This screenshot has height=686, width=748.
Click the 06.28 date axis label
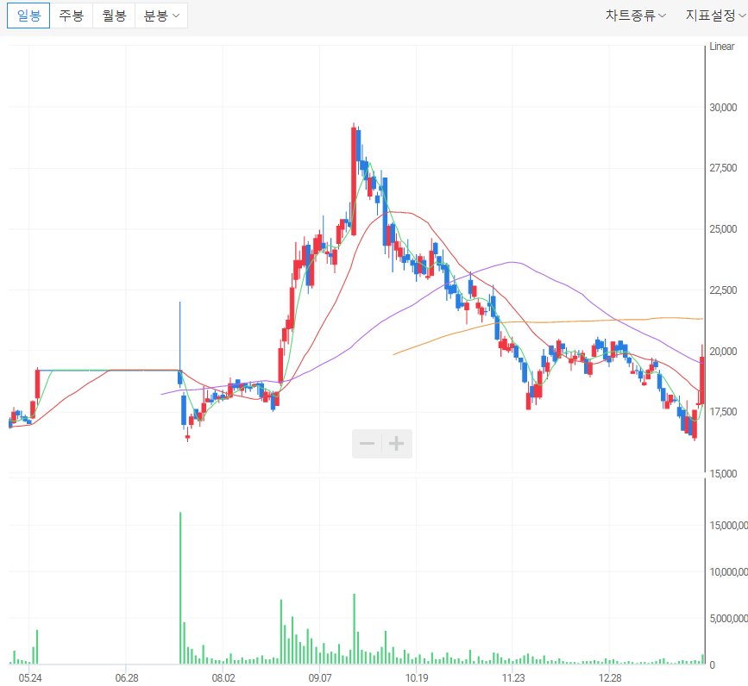tap(127, 677)
